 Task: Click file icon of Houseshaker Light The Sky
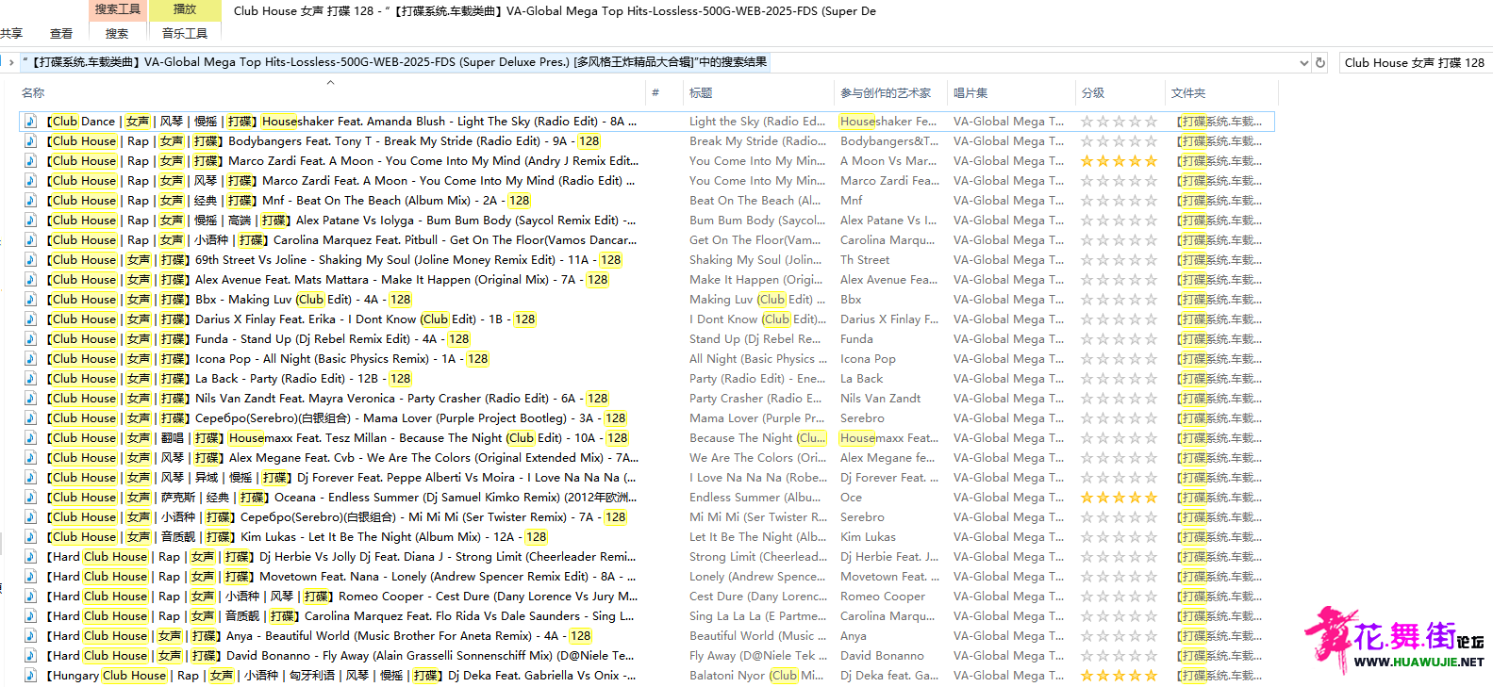[31, 122]
